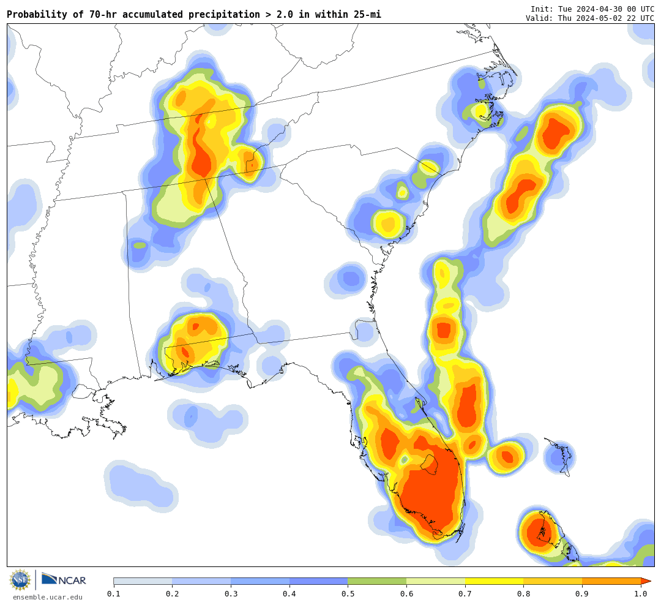This screenshot has height=605, width=661.
Task: Click the 0.2 color bar label
Action: [x=173, y=594]
